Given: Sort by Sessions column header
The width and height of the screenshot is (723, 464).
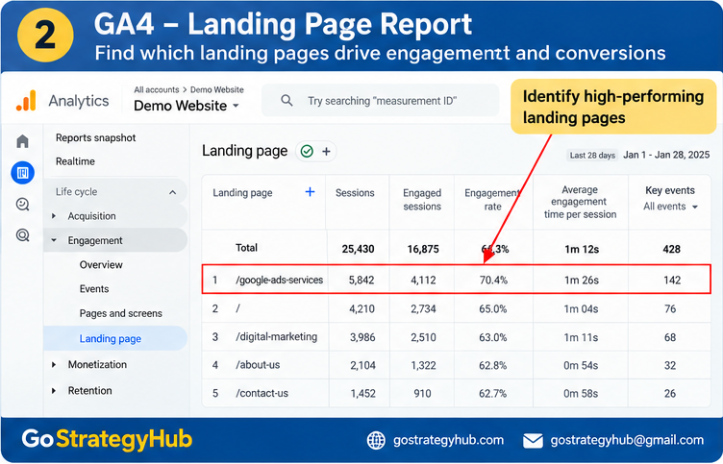Looking at the screenshot, I should coord(355,193).
